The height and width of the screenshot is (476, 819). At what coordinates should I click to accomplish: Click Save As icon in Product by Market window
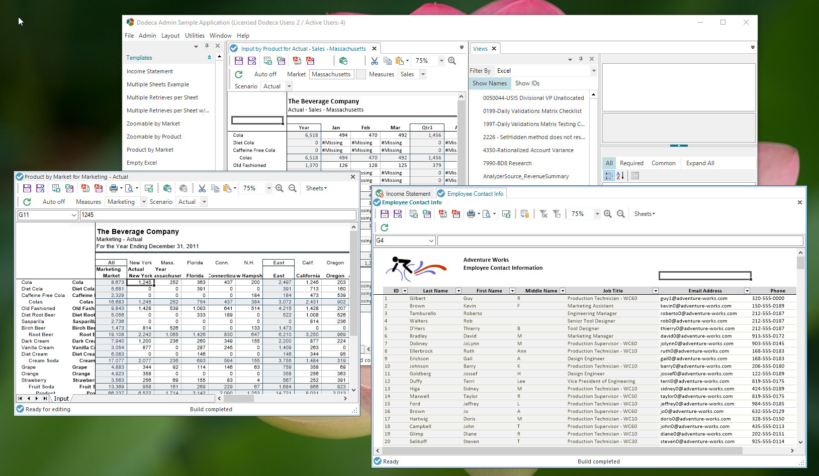40,188
